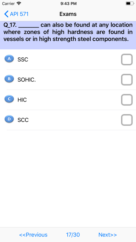
Task: Go back to API 571
Action: [x=16, y=14]
